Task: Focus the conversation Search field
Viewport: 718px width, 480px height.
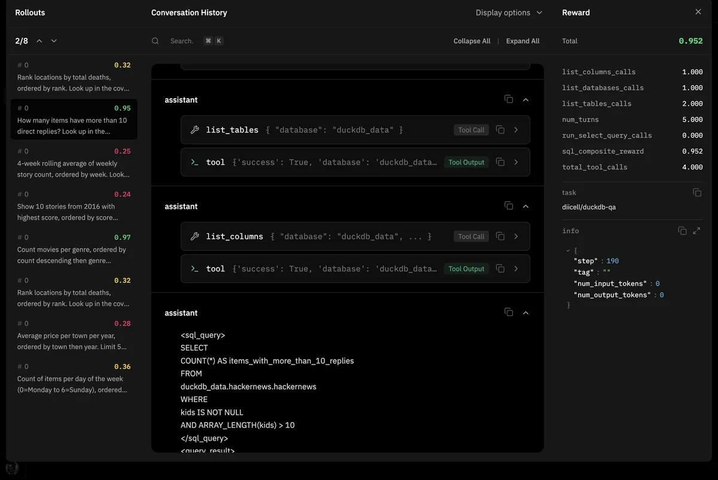Action: (182, 41)
